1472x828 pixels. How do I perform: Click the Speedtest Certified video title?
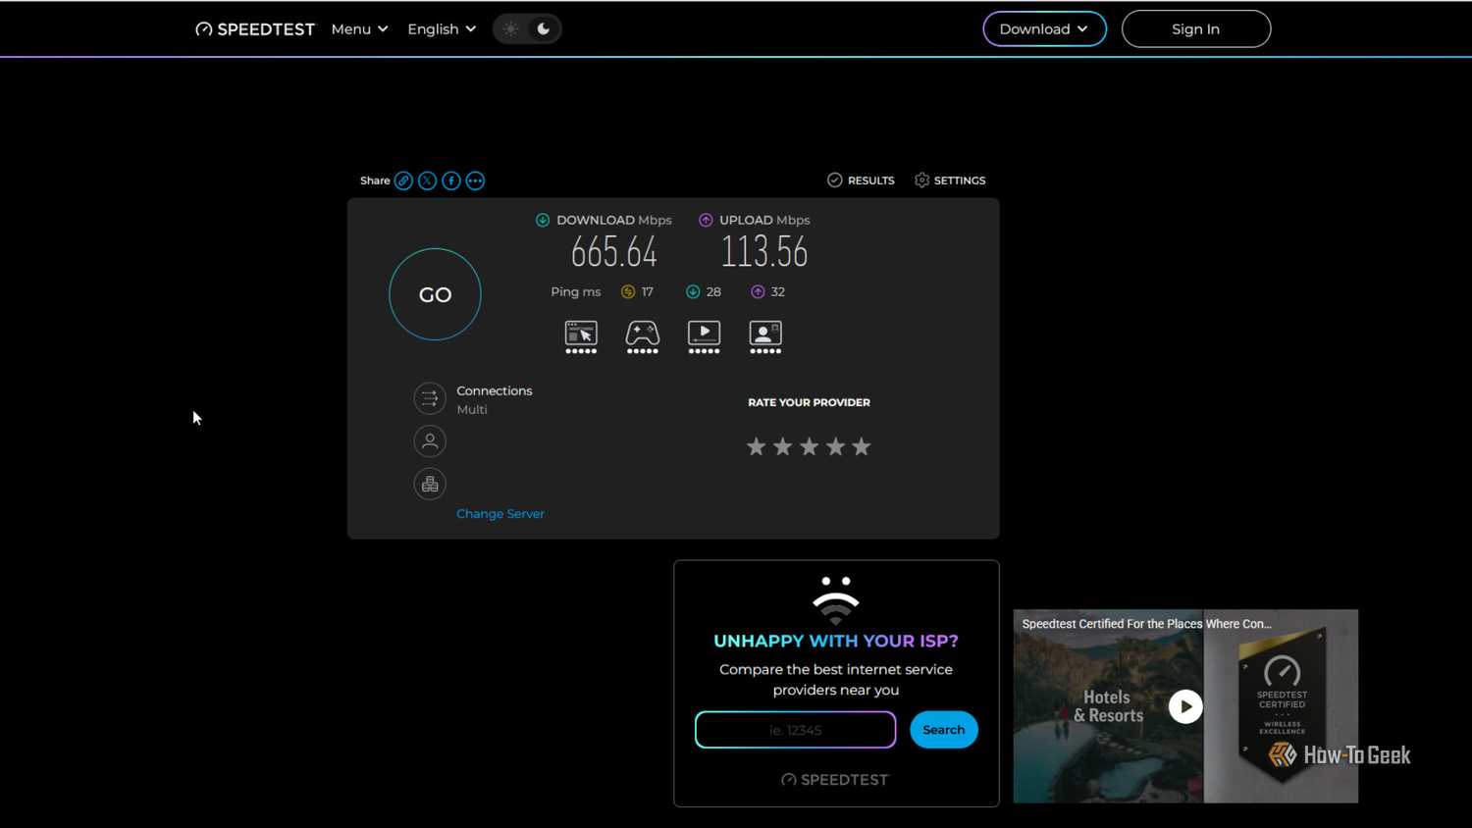(x=1146, y=624)
